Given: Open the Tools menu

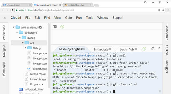Looking at the screenshot, I should [x=89, y=18].
